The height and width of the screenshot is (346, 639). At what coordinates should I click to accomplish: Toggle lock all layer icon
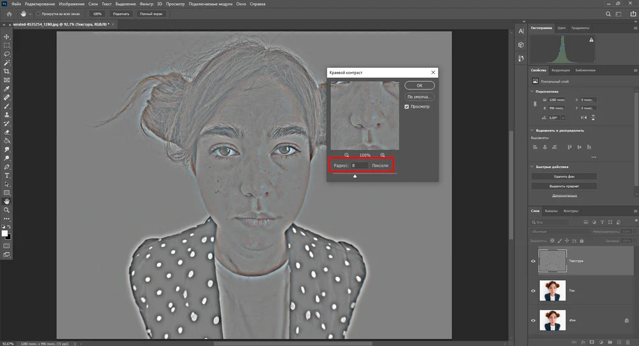581,240
